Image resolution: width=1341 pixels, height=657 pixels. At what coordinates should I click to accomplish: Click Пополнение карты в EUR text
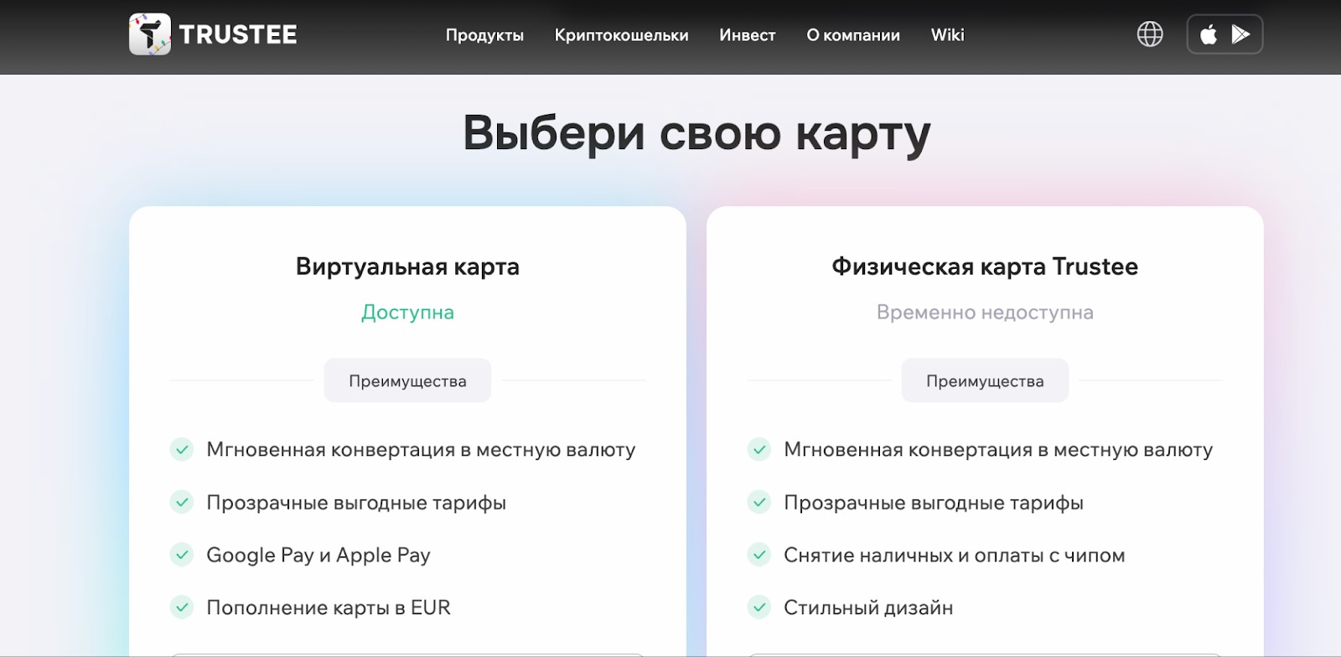329,608
